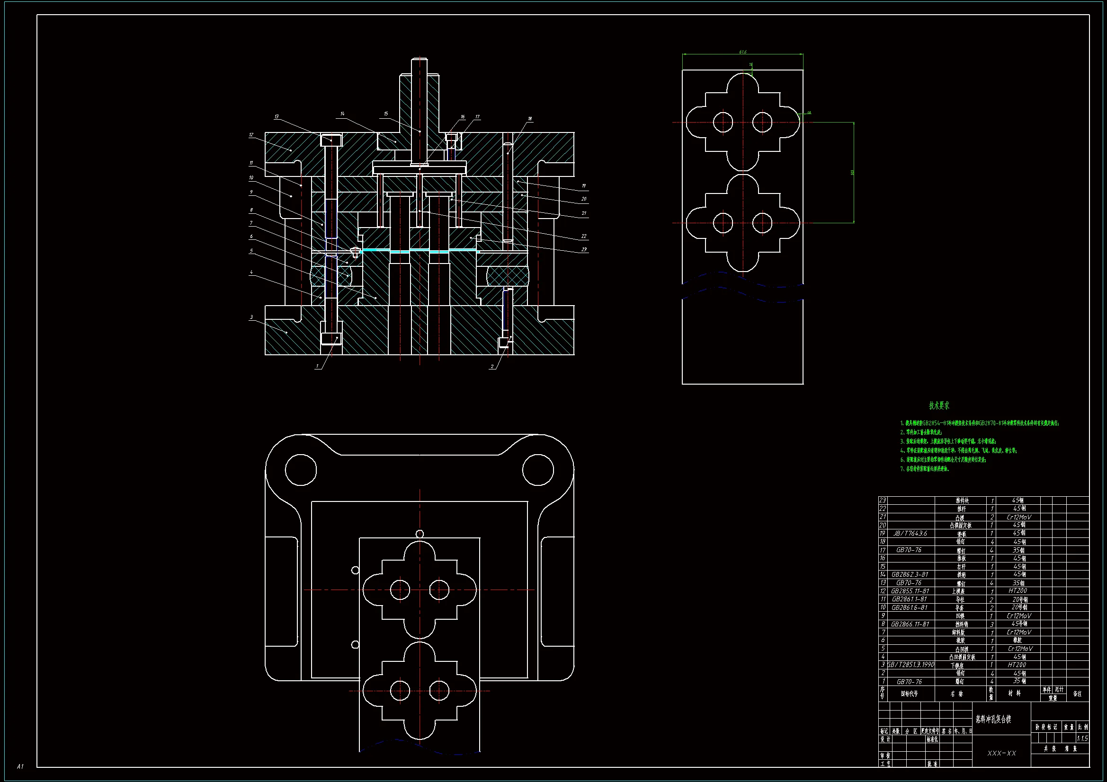Image resolution: width=1107 pixels, height=782 pixels.
Task: Click balloon number 18 in section view
Action: [x=530, y=119]
